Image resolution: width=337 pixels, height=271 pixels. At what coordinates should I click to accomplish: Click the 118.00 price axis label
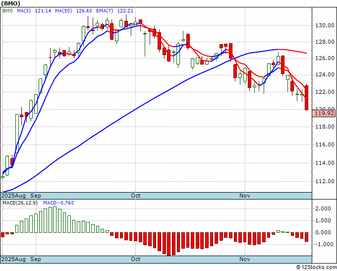325,127
